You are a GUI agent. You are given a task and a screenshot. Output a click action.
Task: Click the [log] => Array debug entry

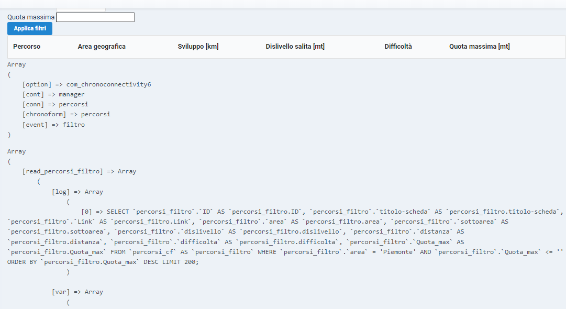(77, 192)
